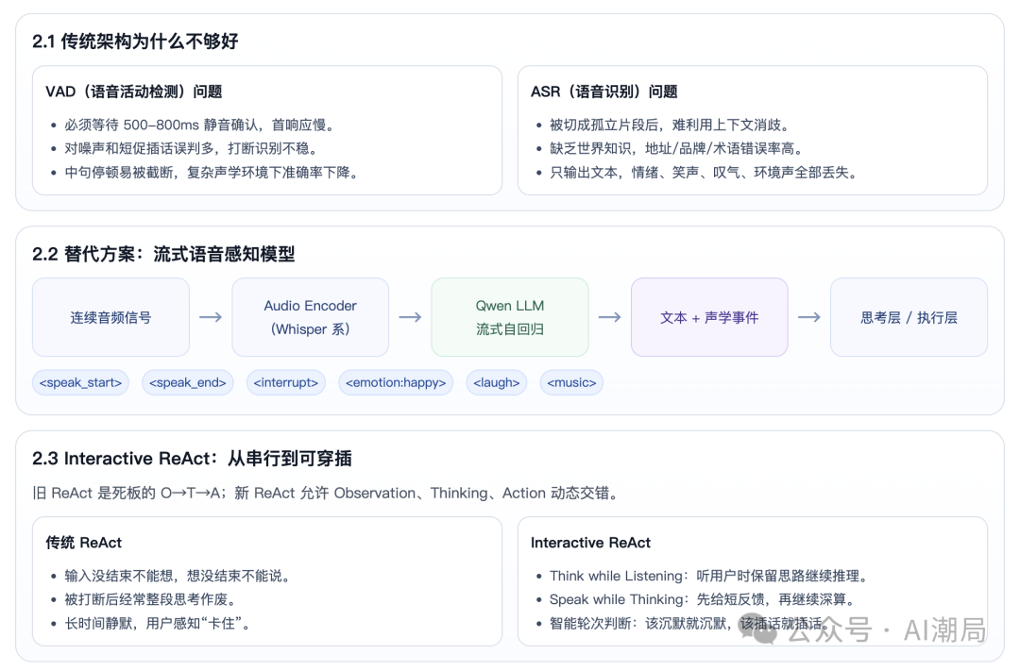Click the <music> event tag
1020x671 pixels.
570,382
